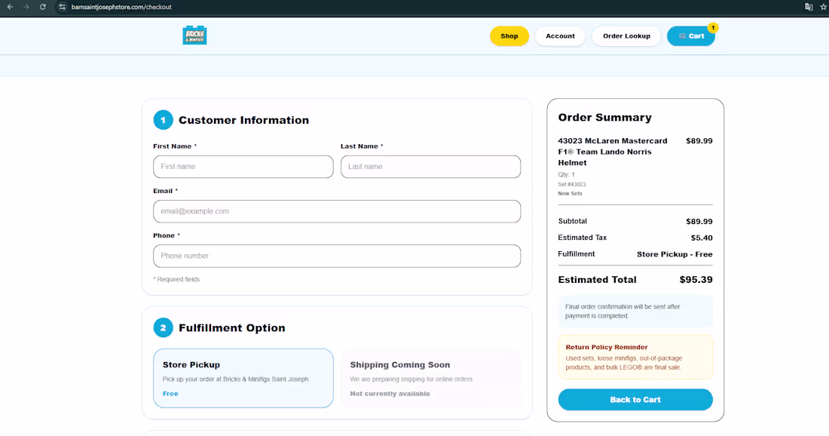Click the translate page icon
This screenshot has height=436, width=829.
[809, 7]
